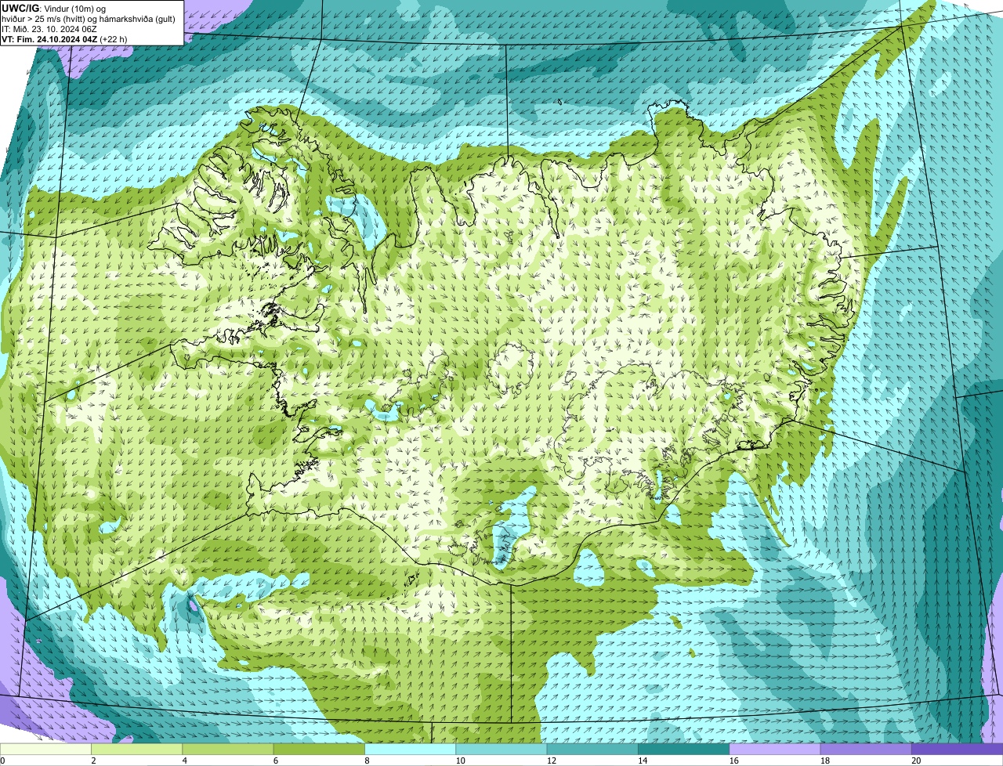The image size is (1003, 766).
Task: Click the legend scale label "18"
Action: [x=824, y=761]
